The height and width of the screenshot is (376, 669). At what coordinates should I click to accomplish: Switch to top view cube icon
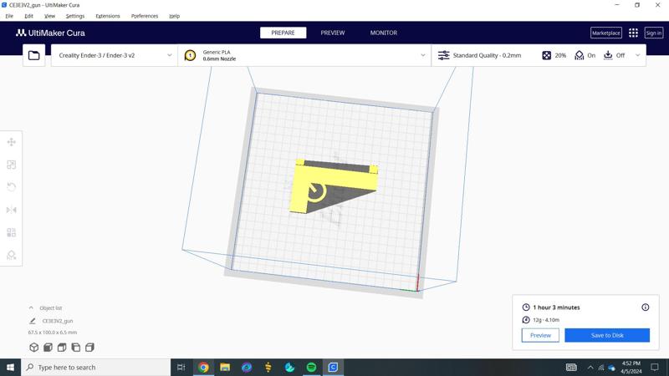[62, 348]
